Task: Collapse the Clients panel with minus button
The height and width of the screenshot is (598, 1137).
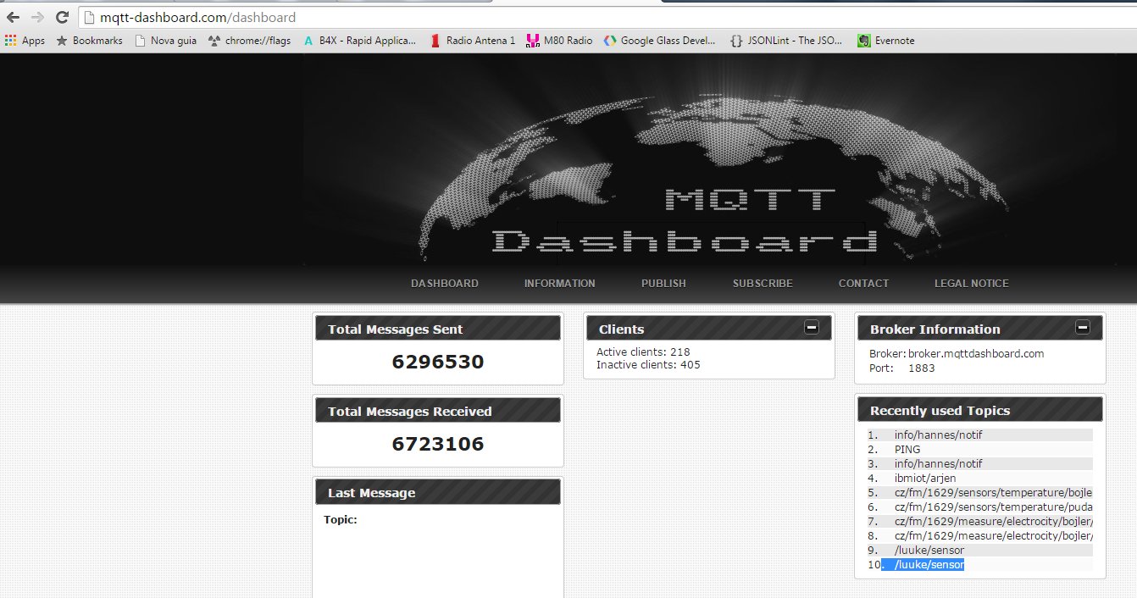Action: (812, 327)
